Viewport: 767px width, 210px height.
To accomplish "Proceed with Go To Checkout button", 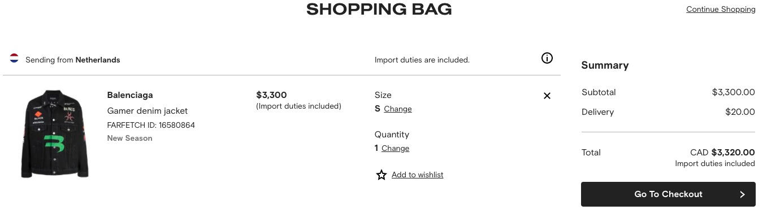I will click(x=668, y=194).
